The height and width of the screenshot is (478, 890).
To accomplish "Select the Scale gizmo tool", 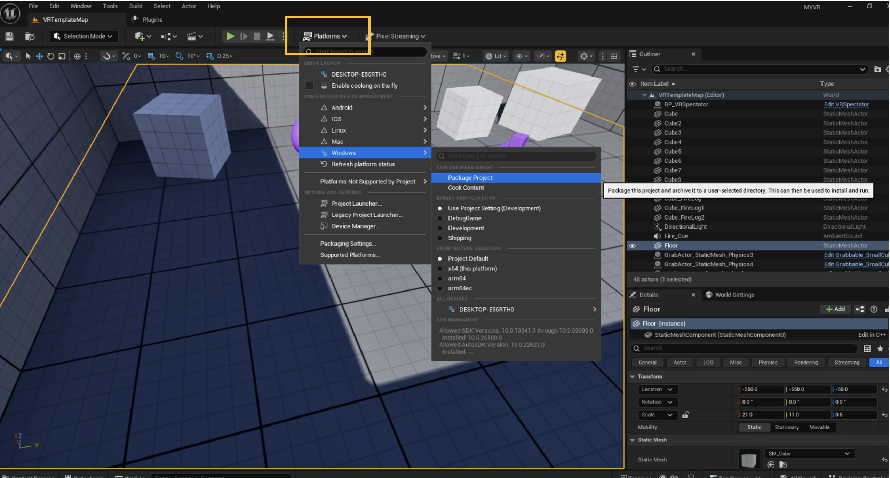I will coord(62,56).
